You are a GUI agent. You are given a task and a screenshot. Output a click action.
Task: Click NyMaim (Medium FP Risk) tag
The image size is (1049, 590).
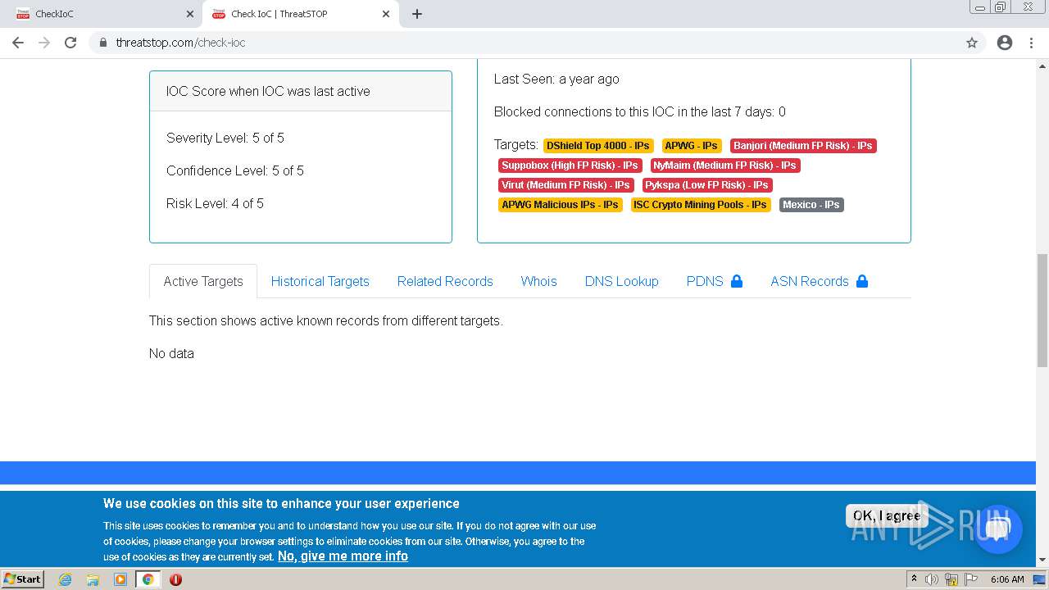[724, 166]
